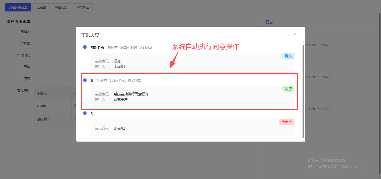This screenshot has width=381, height=179.
Task: Click the node B timeline dot
Action: point(85,80)
